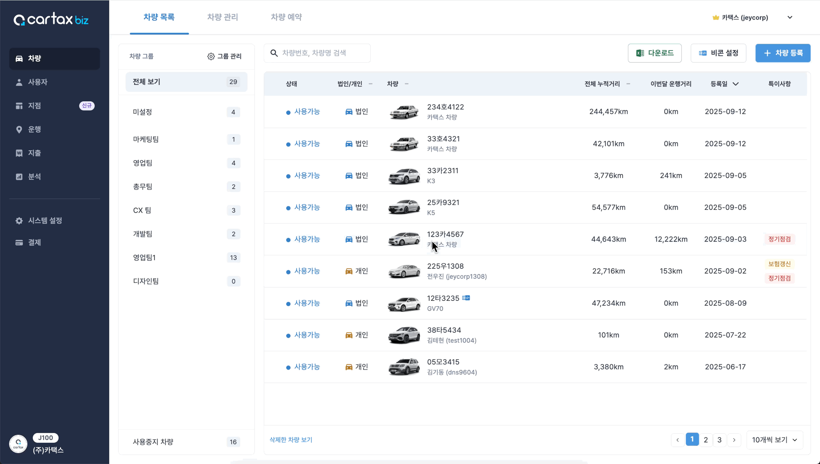This screenshot has height=464, width=820.
Task: Click the 지출 sidebar icon
Action: (x=19, y=153)
